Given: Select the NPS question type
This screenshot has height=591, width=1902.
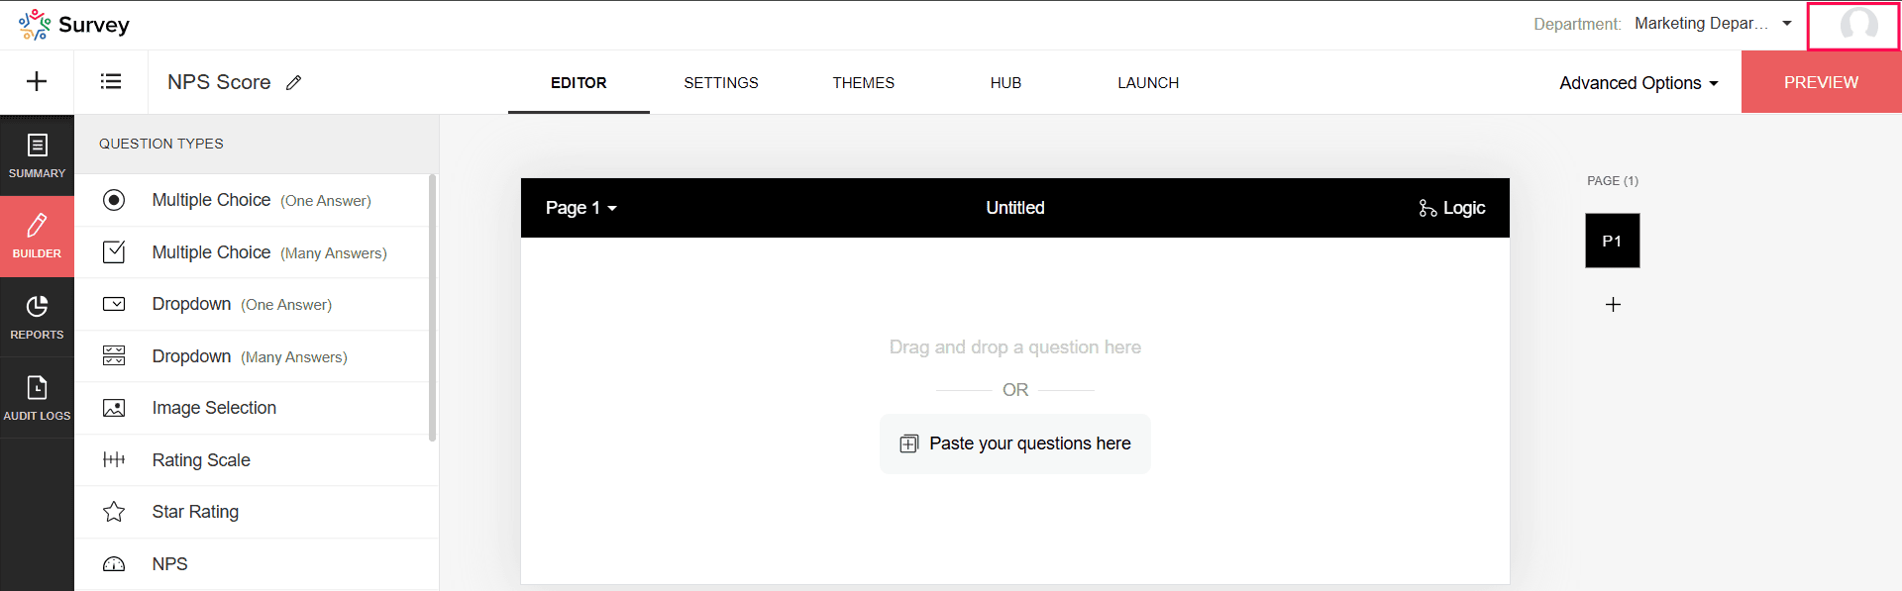Looking at the screenshot, I should (x=257, y=564).
